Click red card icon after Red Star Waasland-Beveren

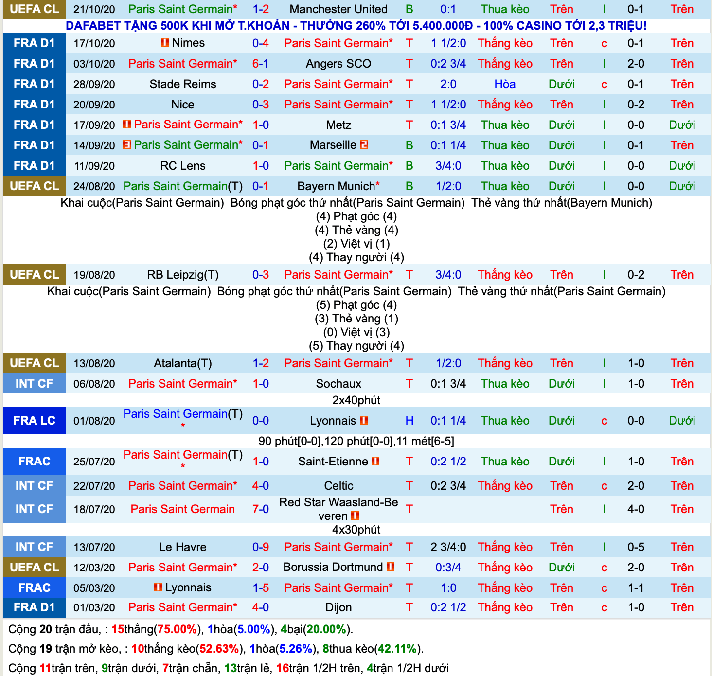pos(355,516)
